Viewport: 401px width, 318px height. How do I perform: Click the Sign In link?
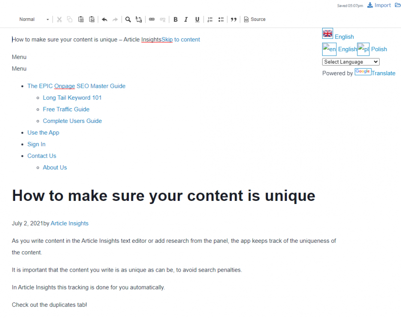tap(37, 144)
